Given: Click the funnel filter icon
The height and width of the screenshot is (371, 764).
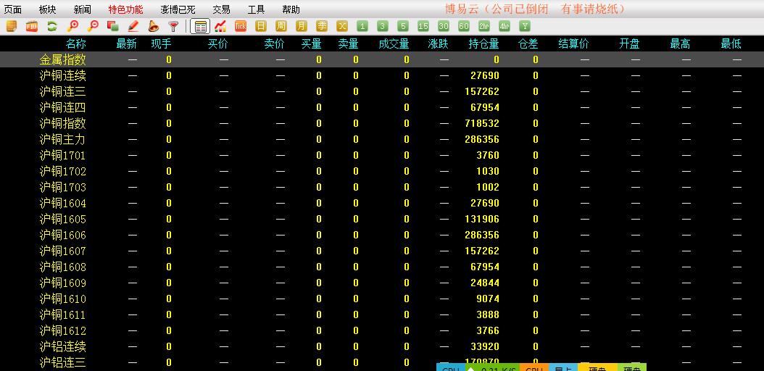Looking at the screenshot, I should 173,27.
